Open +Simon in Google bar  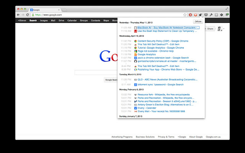pyautogui.click(x=22, y=20)
